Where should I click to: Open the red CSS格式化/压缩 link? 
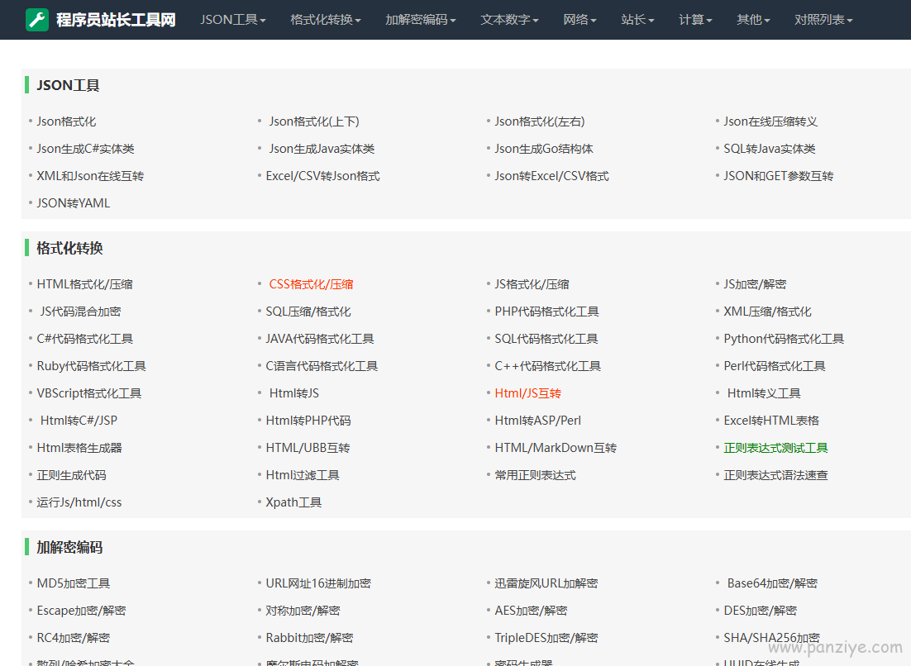pos(311,284)
